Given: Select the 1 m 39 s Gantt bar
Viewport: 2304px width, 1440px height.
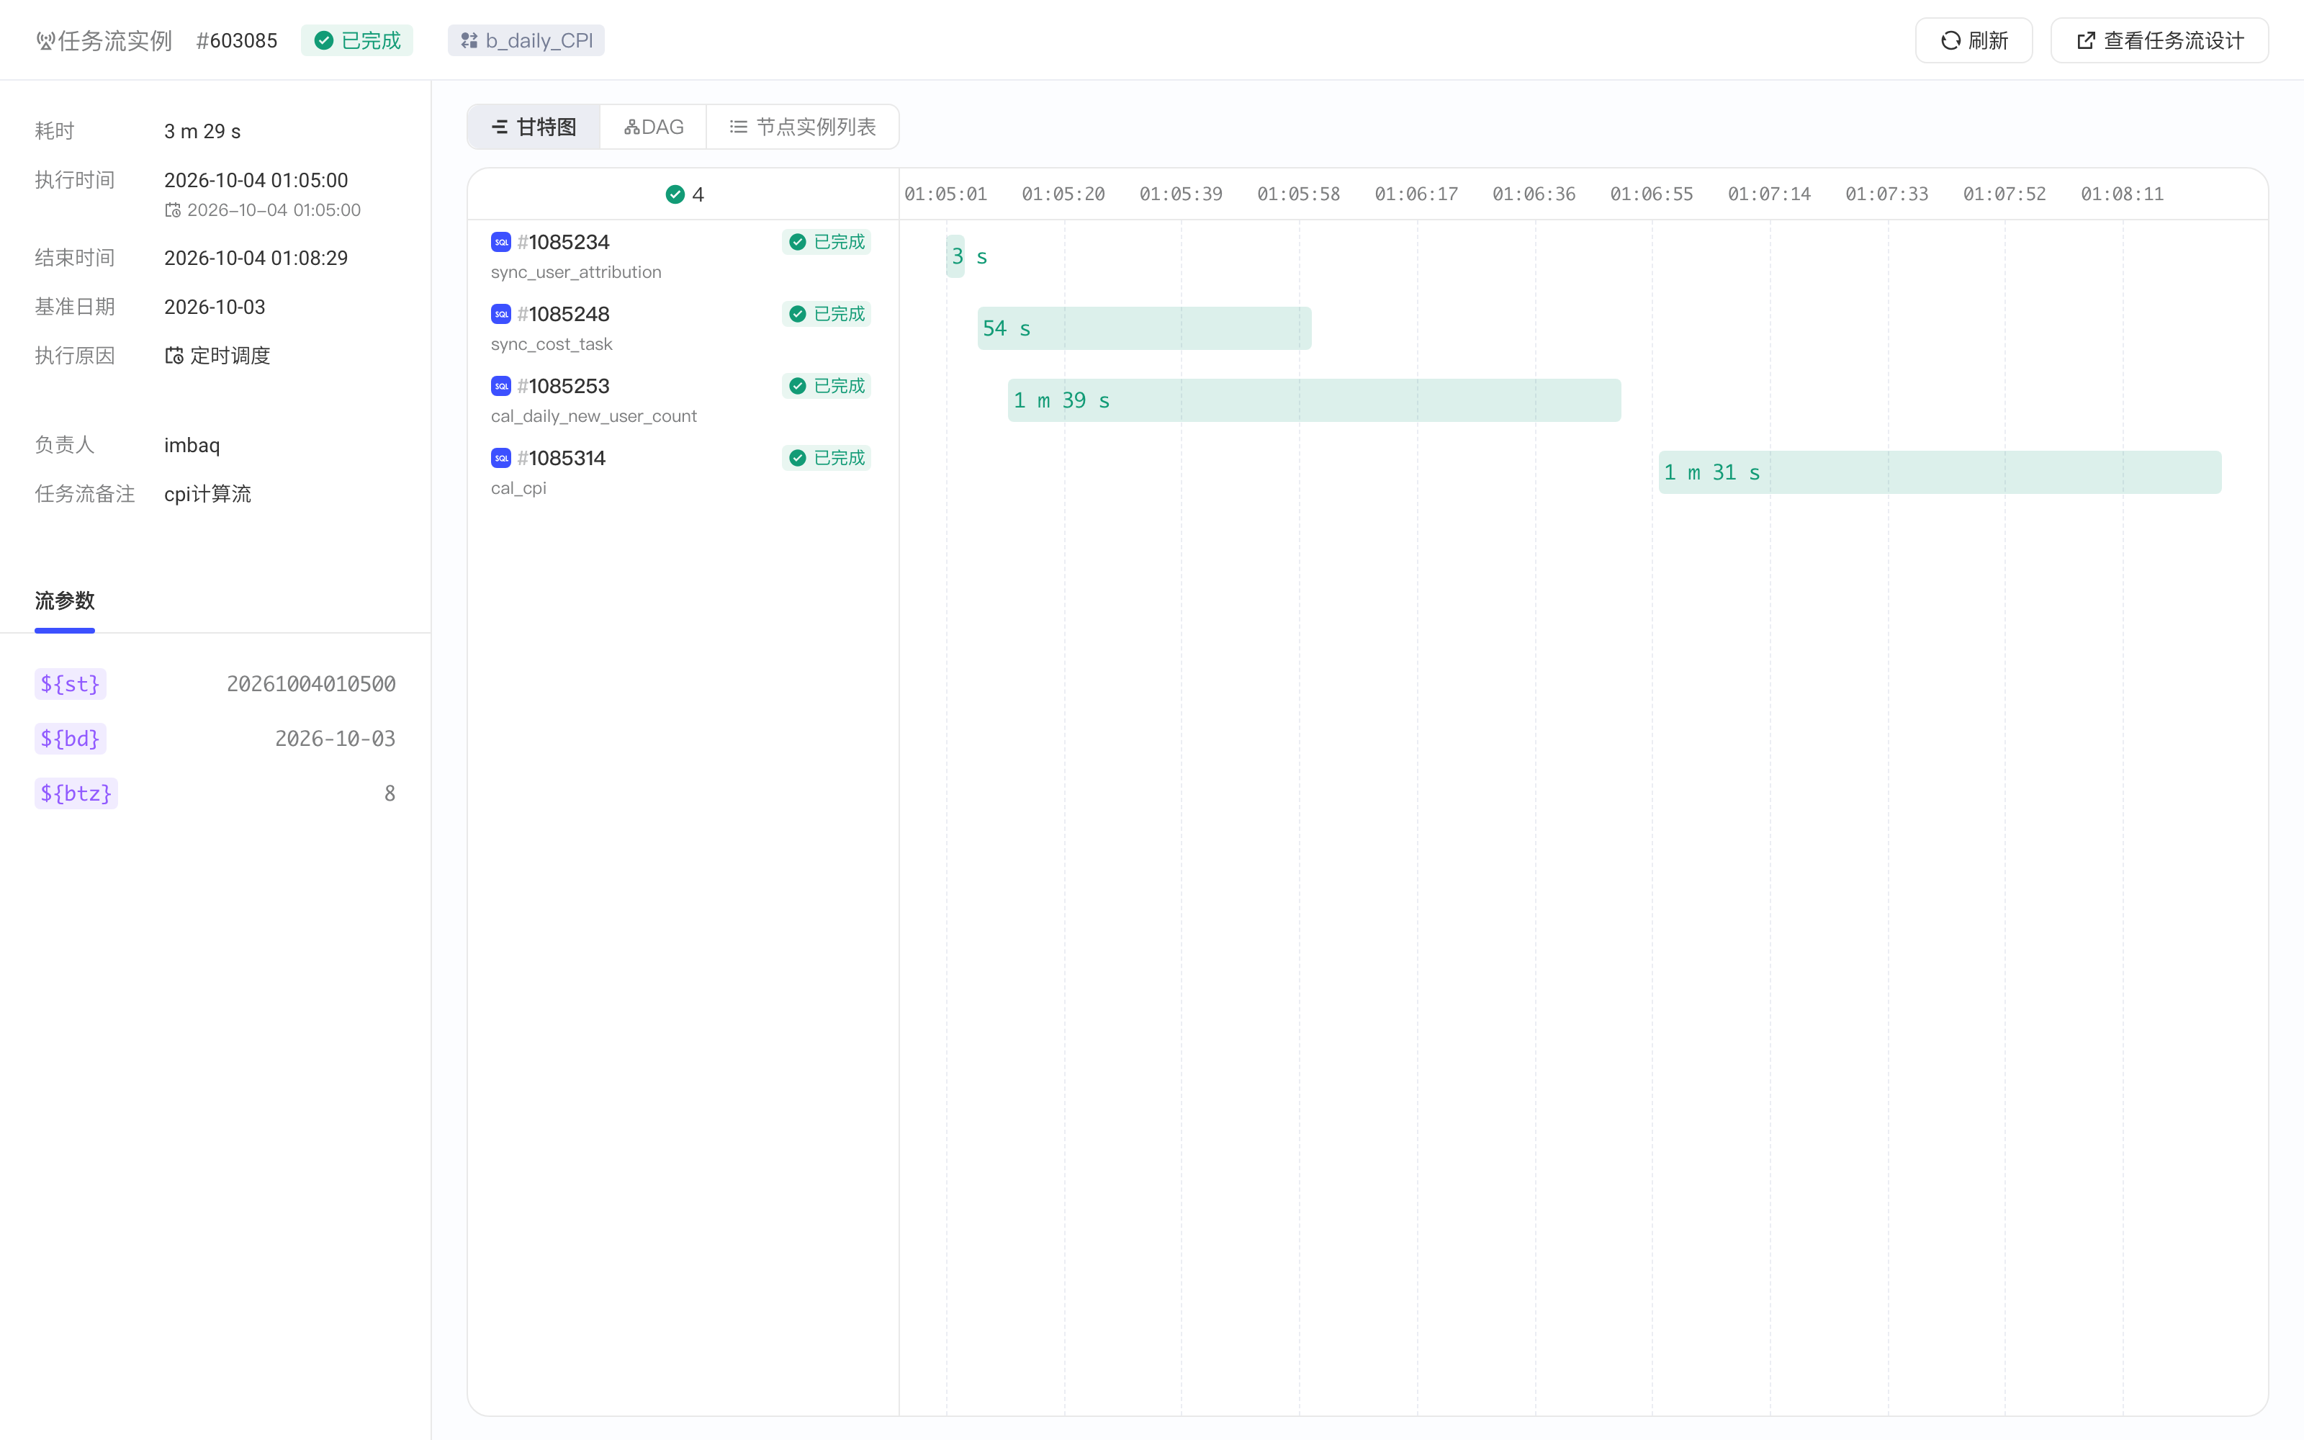Looking at the screenshot, I should [x=1314, y=400].
